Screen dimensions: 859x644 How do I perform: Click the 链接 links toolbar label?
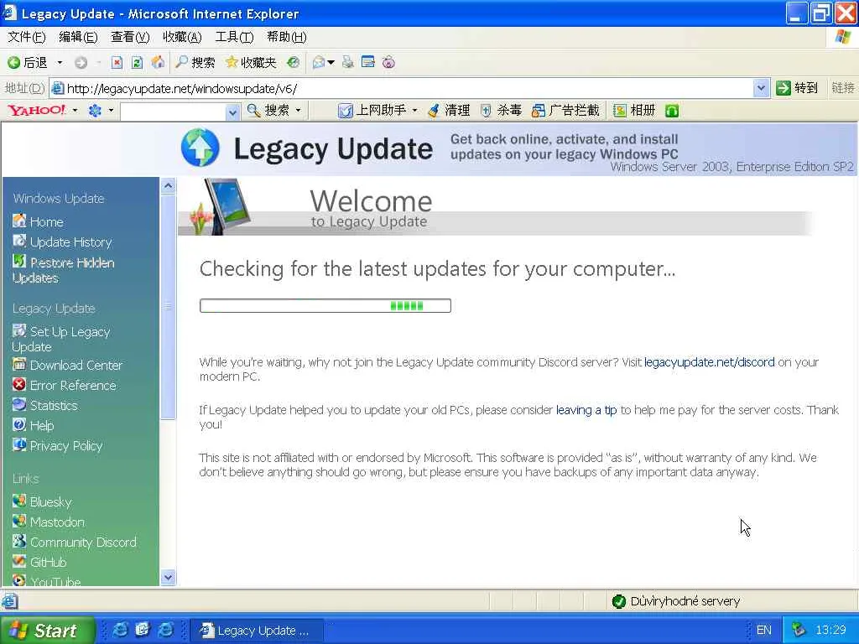click(842, 88)
